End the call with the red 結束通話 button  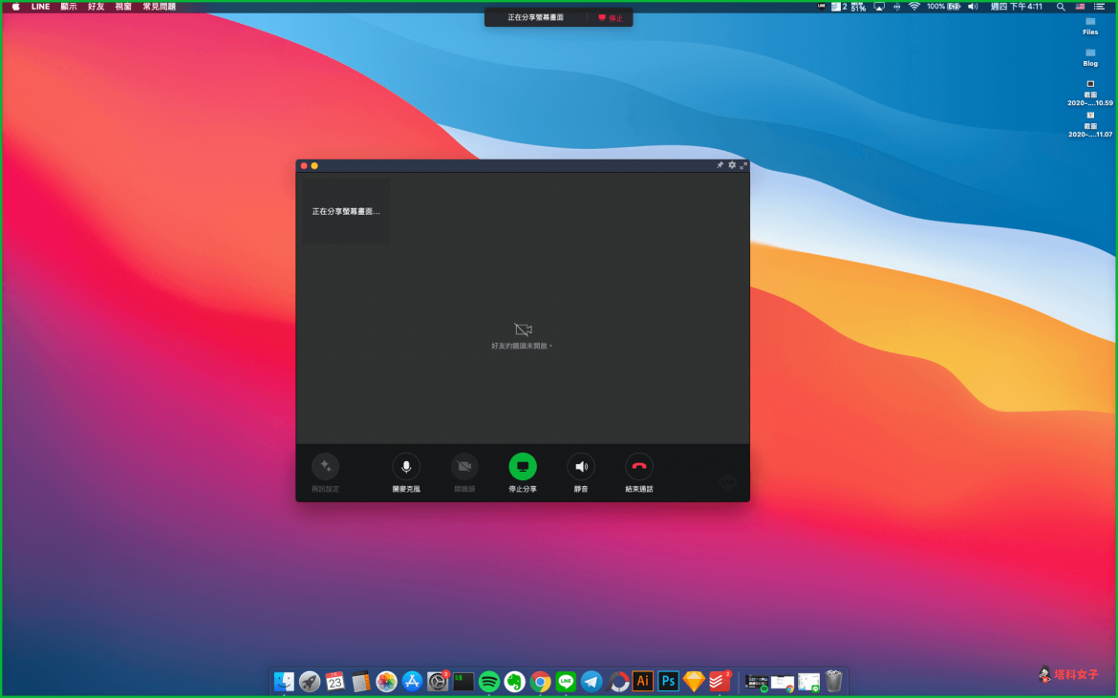[639, 467]
